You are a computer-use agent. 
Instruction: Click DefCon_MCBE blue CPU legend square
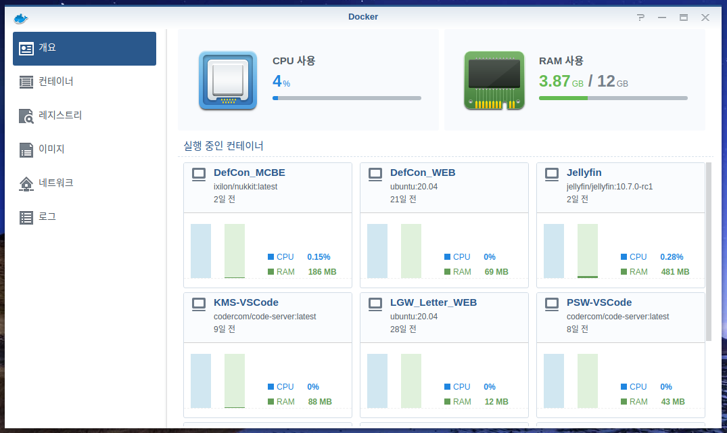pyautogui.click(x=271, y=257)
